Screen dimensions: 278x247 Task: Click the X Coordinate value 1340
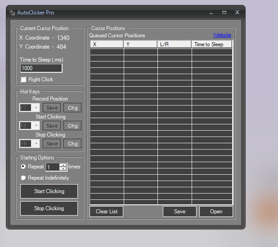click(63, 38)
